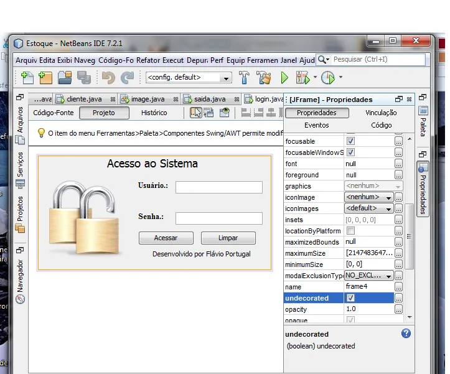Image resolution: width=450 pixels, height=374 pixels.
Task: Select the padlock image in form
Action: (84, 218)
